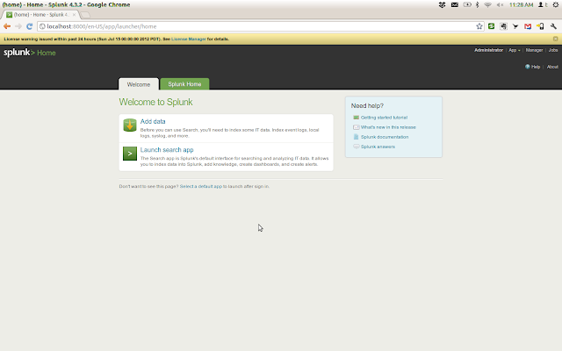Switch to the Welcome tab
This screenshot has width=562, height=351.
pyautogui.click(x=139, y=84)
